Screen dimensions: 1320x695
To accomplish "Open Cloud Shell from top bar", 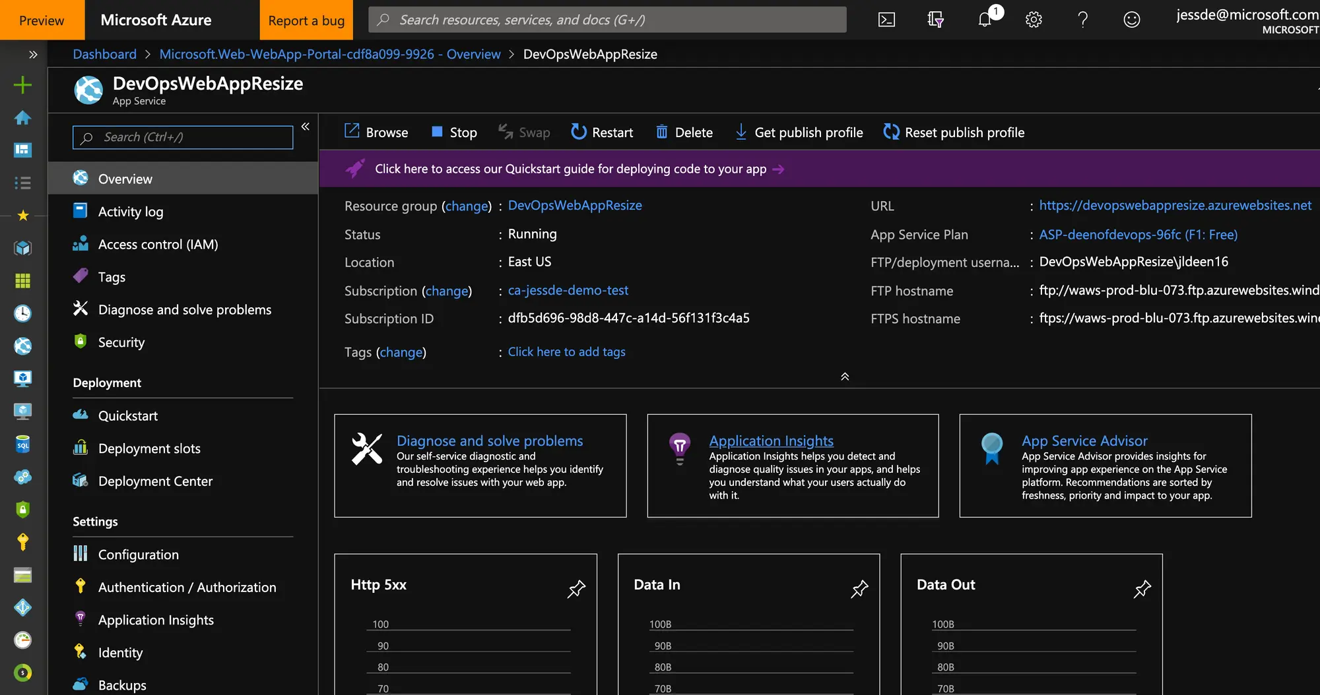I will (x=886, y=20).
